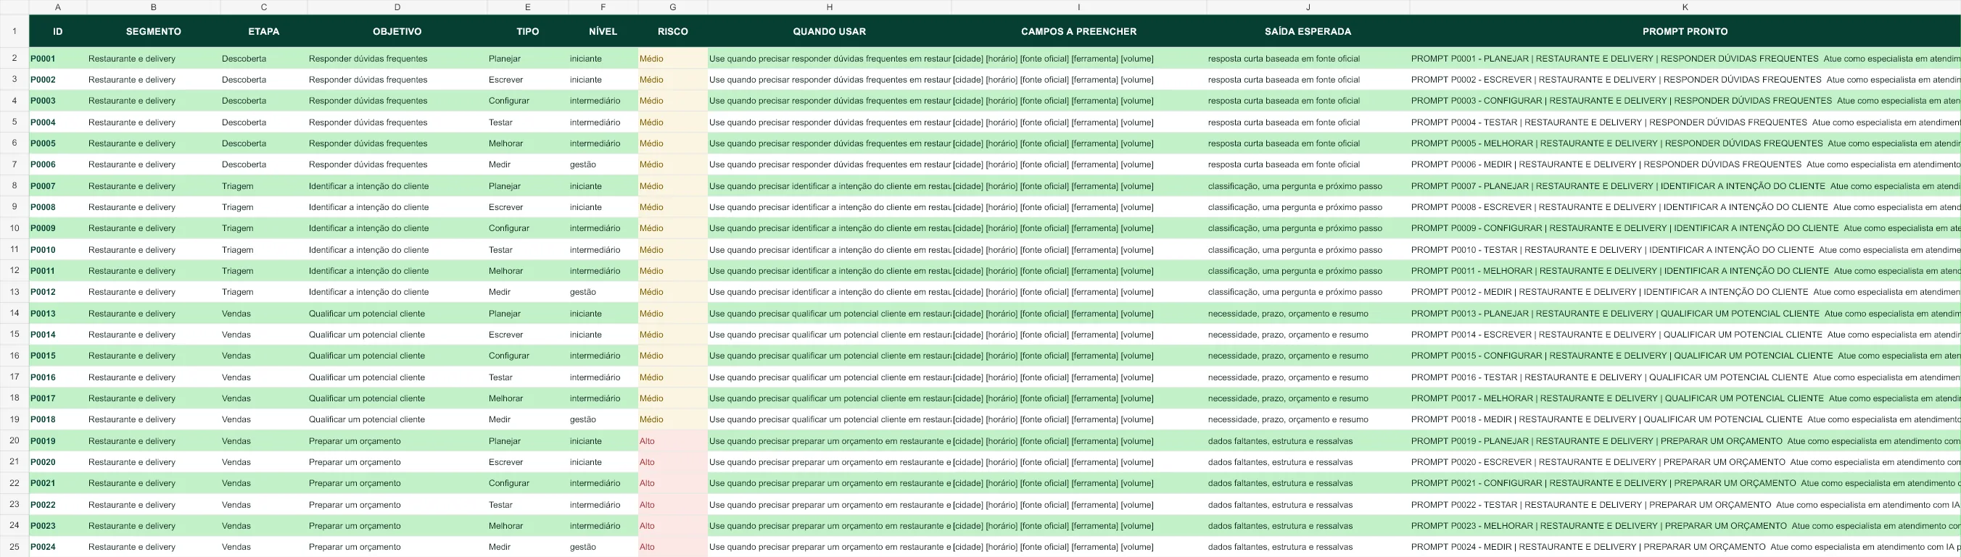This screenshot has height=557, width=1961.
Task: Select cell with ID P0001
Action: point(58,59)
